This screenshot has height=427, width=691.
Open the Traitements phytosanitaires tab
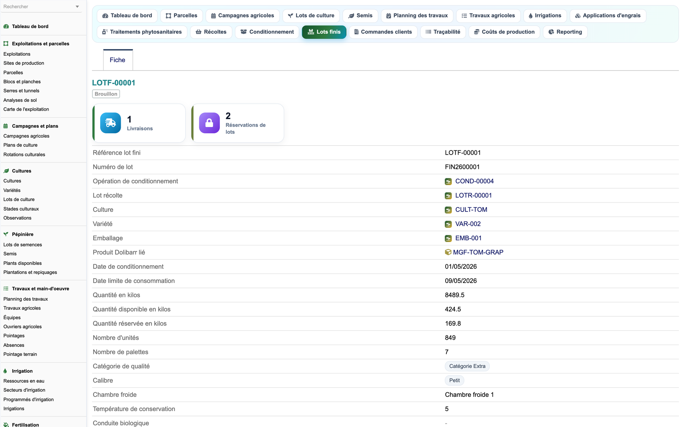click(142, 32)
